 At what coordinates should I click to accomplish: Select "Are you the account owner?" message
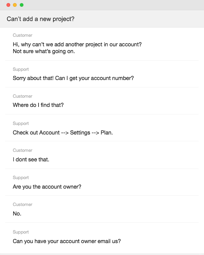coord(47,187)
